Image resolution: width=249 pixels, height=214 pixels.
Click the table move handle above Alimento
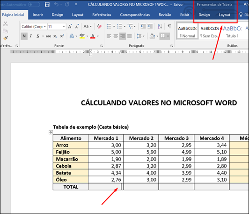click(51, 132)
